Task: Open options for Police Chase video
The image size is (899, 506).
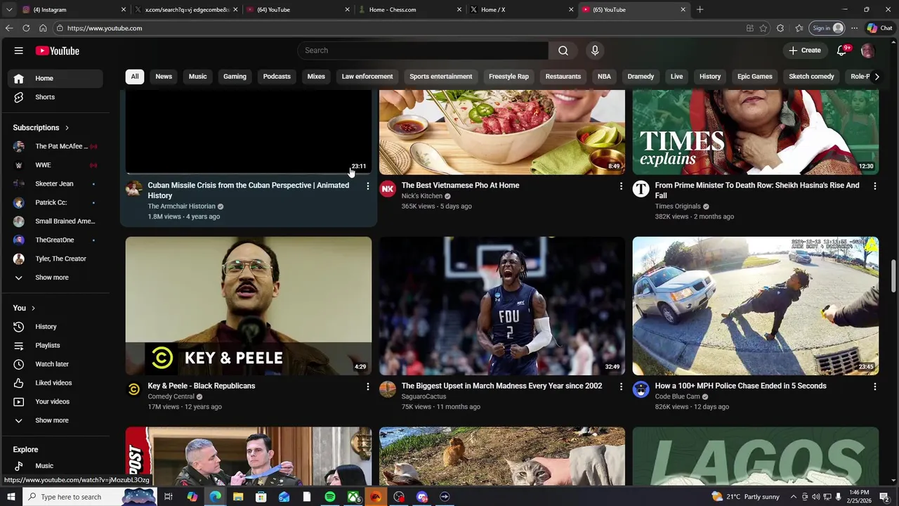Action: point(874,387)
